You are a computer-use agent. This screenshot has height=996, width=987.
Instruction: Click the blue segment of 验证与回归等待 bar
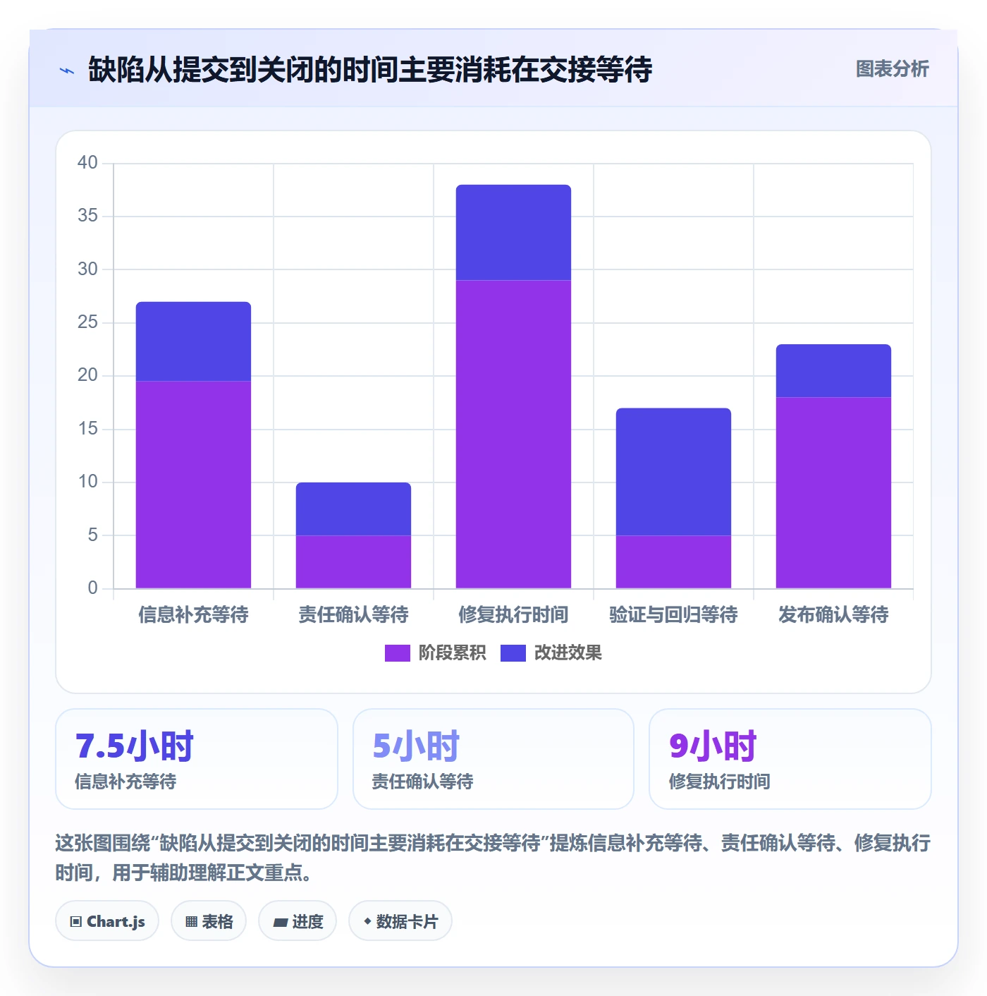[x=673, y=472]
